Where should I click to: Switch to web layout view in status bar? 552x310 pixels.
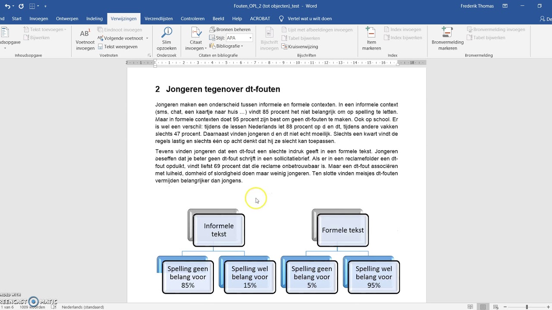click(x=496, y=307)
